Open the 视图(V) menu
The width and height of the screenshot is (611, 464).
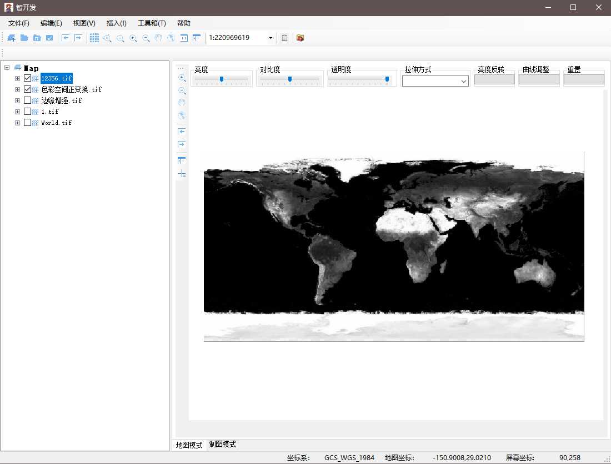click(84, 23)
